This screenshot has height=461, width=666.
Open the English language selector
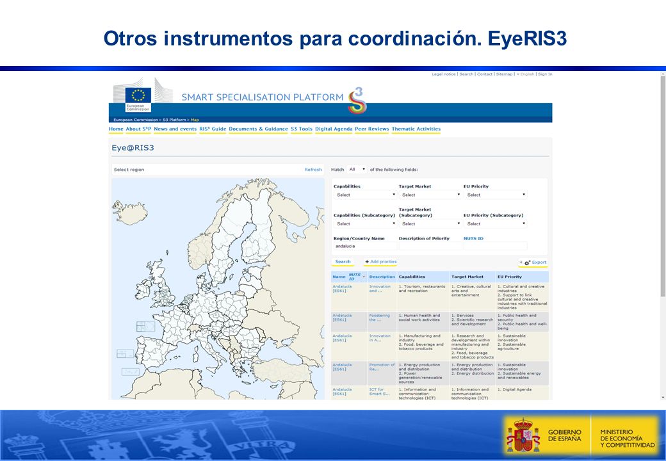click(x=525, y=74)
